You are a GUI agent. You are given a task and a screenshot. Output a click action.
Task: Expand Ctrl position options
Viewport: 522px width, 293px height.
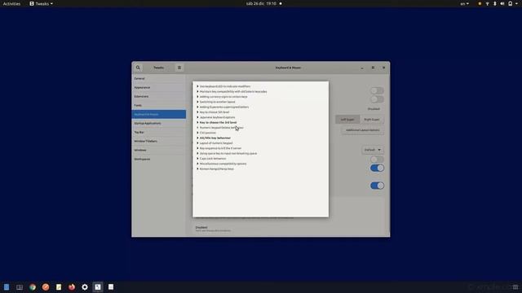tap(197, 133)
